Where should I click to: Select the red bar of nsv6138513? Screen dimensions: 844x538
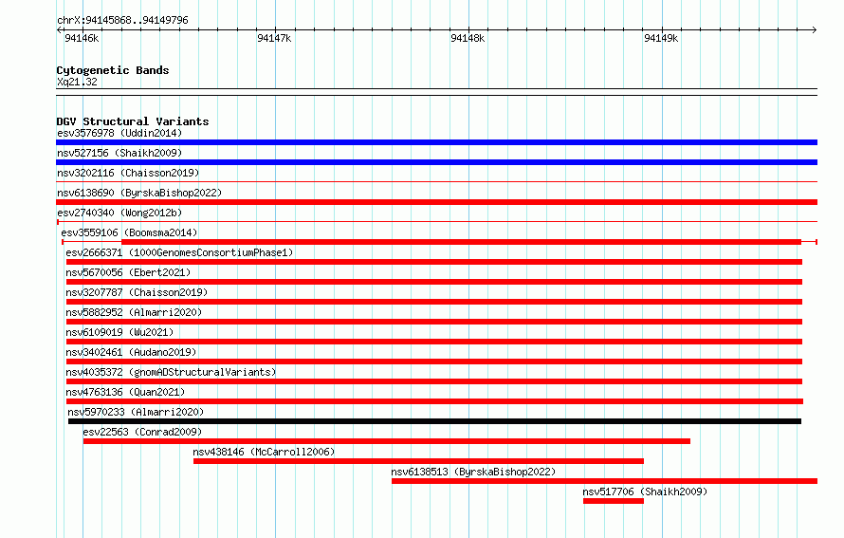(x=604, y=481)
